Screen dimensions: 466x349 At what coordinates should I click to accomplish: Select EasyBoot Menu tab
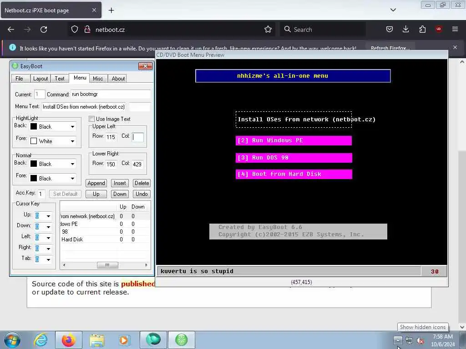pyautogui.click(x=80, y=78)
